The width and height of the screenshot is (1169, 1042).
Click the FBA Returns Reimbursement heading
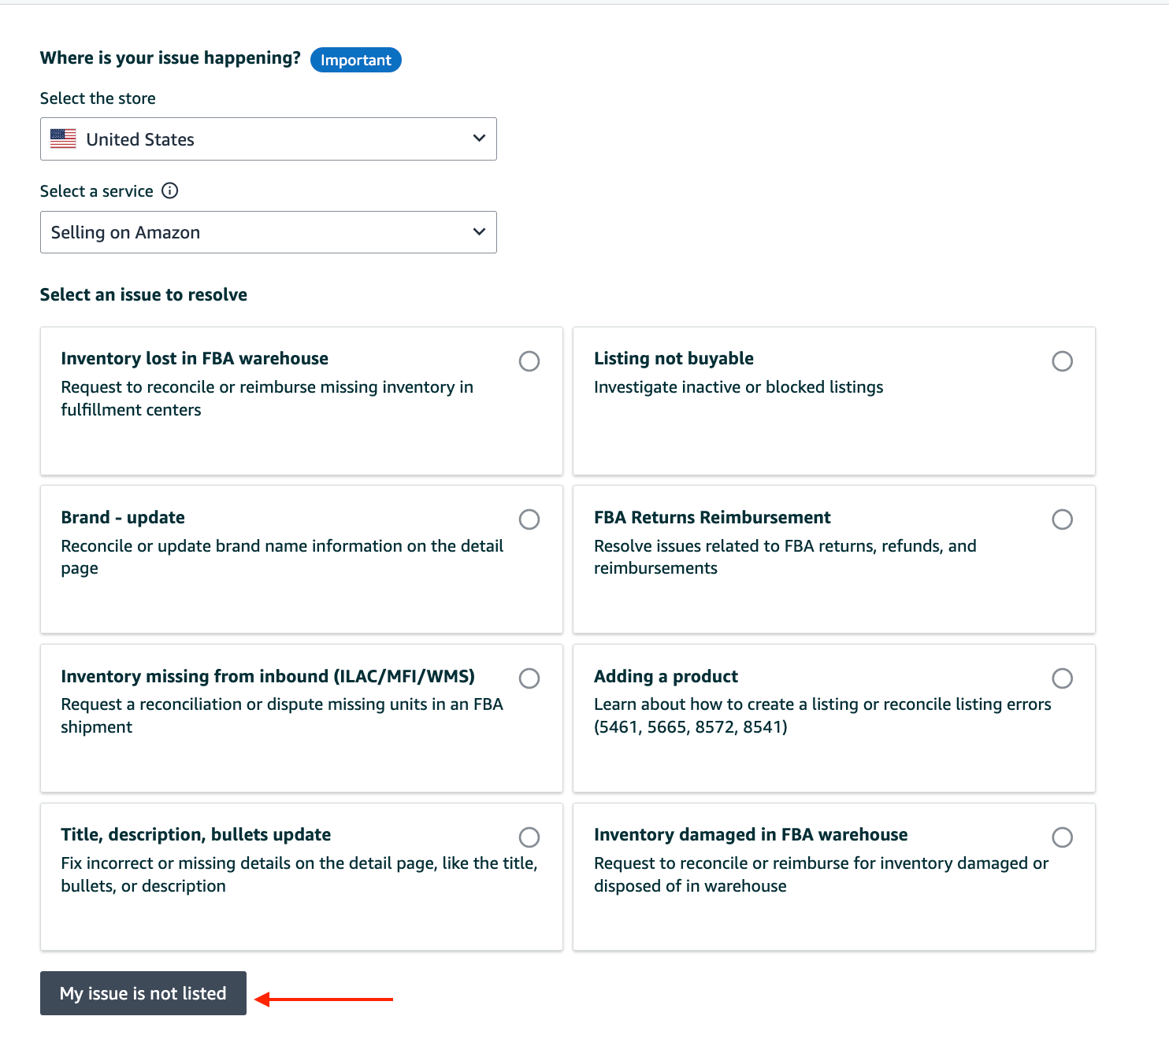tap(712, 518)
